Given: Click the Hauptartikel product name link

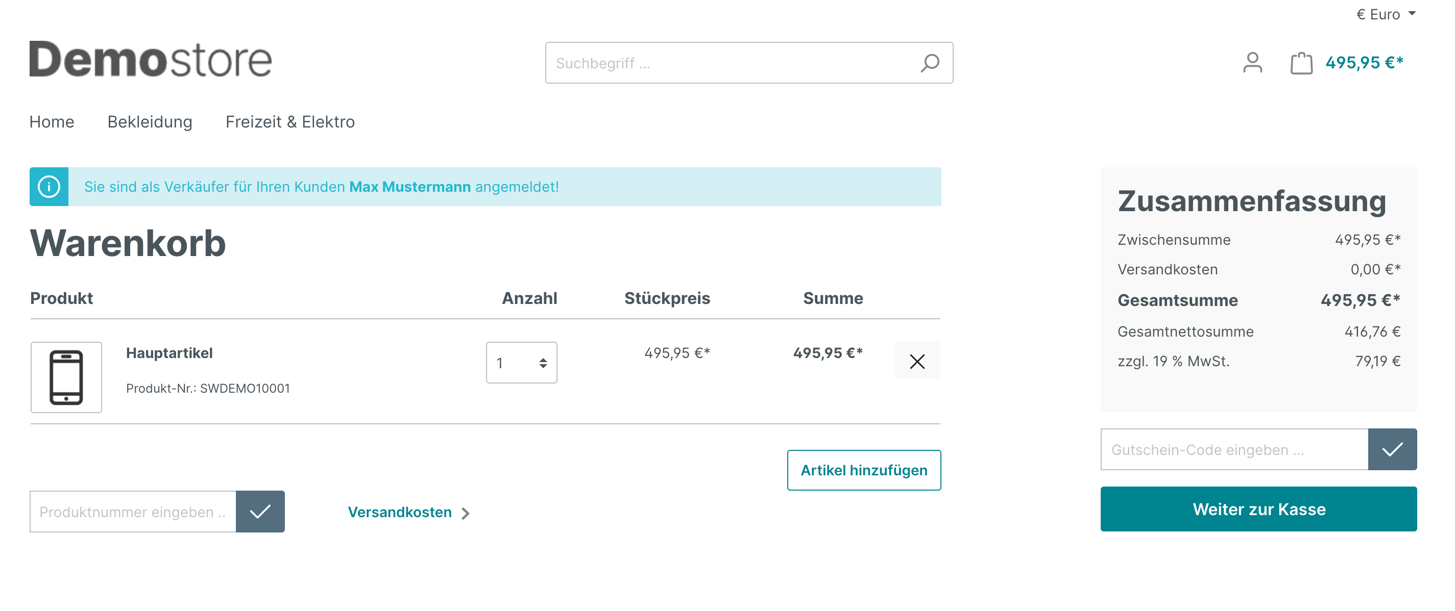Looking at the screenshot, I should 169,353.
